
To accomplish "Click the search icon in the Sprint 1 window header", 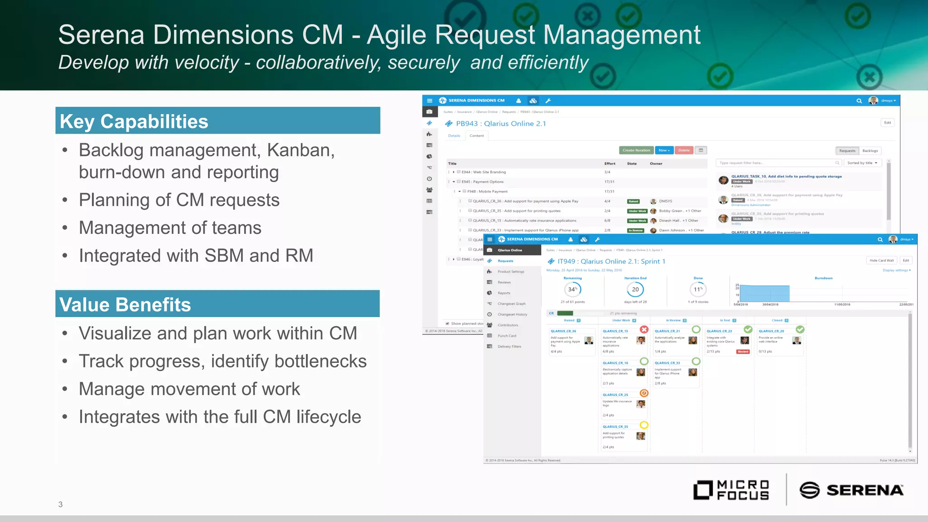I will [x=880, y=239].
